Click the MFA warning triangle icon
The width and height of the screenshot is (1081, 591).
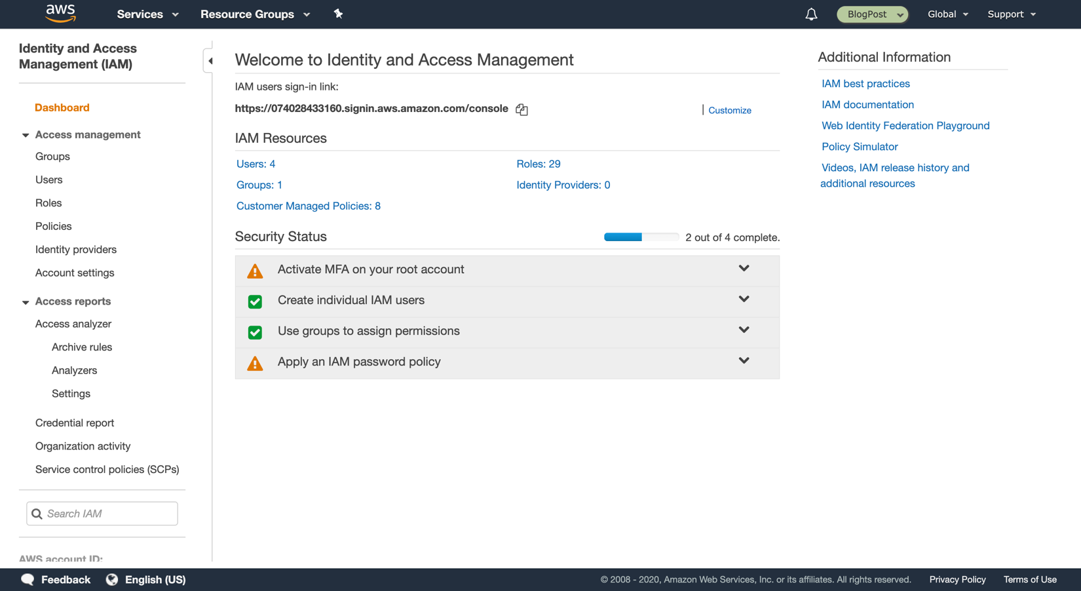pos(255,271)
